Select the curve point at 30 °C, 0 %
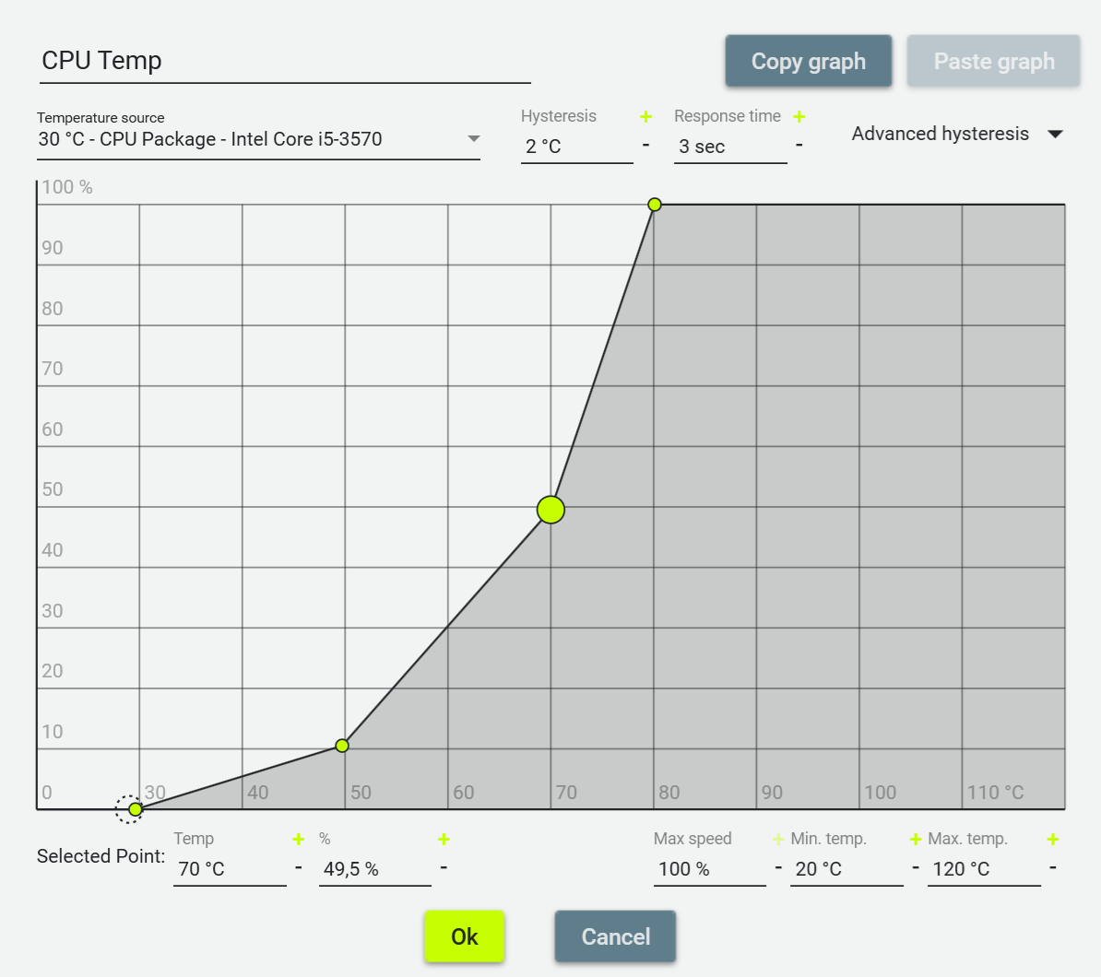 136,809
